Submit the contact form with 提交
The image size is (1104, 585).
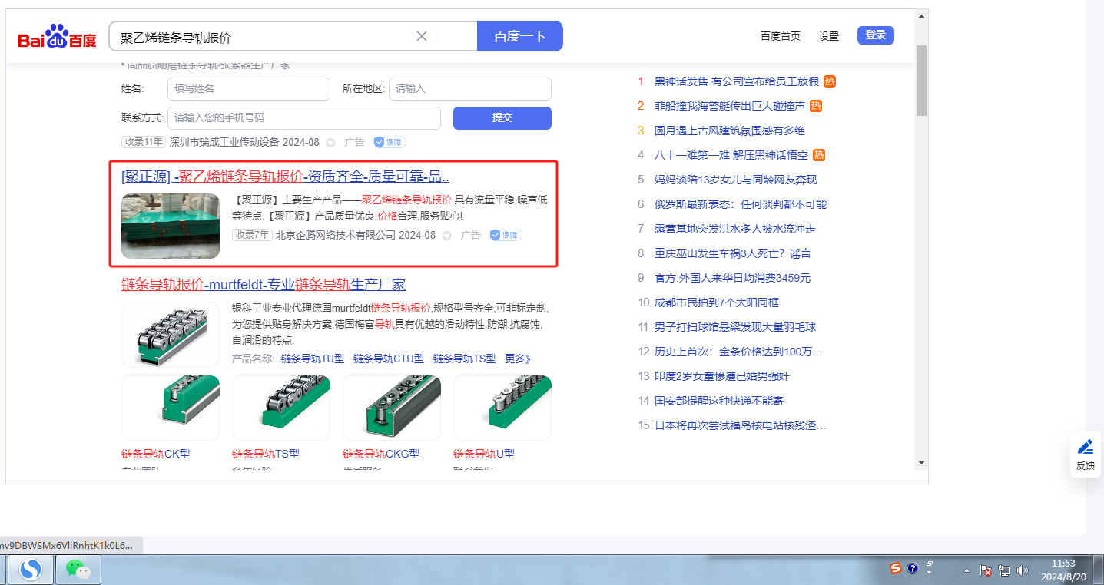point(502,118)
